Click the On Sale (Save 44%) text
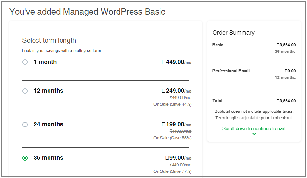The height and width of the screenshot is (178, 307). coord(173,104)
